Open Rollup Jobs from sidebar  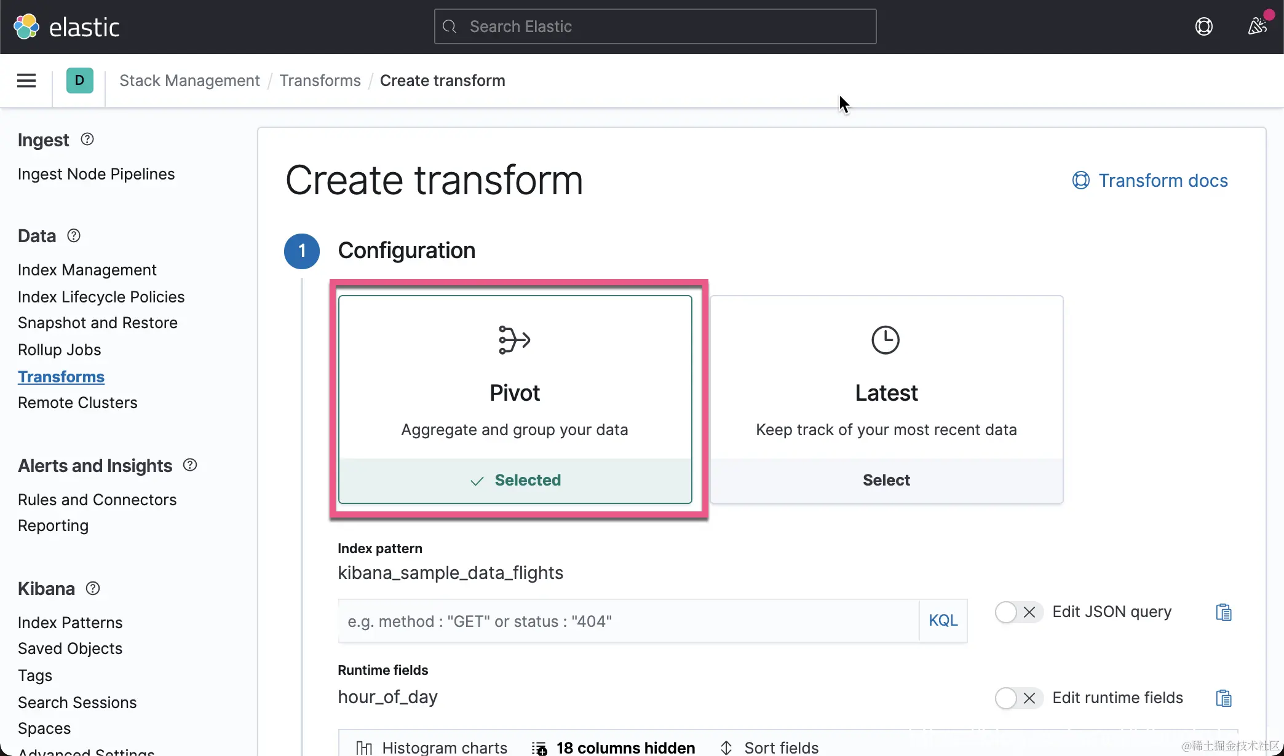(59, 350)
